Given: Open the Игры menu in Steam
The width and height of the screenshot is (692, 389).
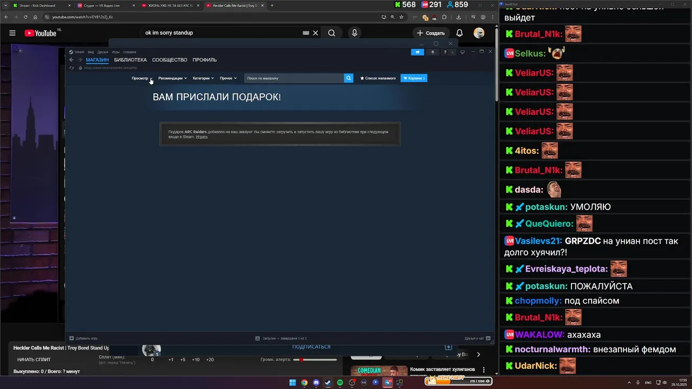Looking at the screenshot, I should coord(116,52).
